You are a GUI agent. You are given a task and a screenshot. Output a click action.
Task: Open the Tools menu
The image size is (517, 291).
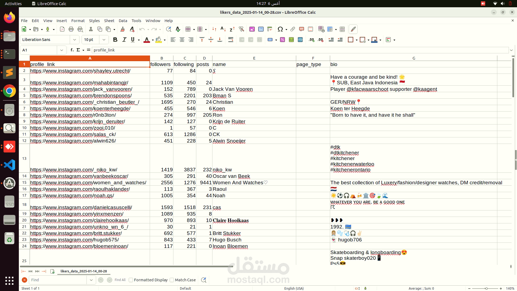pos(136,21)
